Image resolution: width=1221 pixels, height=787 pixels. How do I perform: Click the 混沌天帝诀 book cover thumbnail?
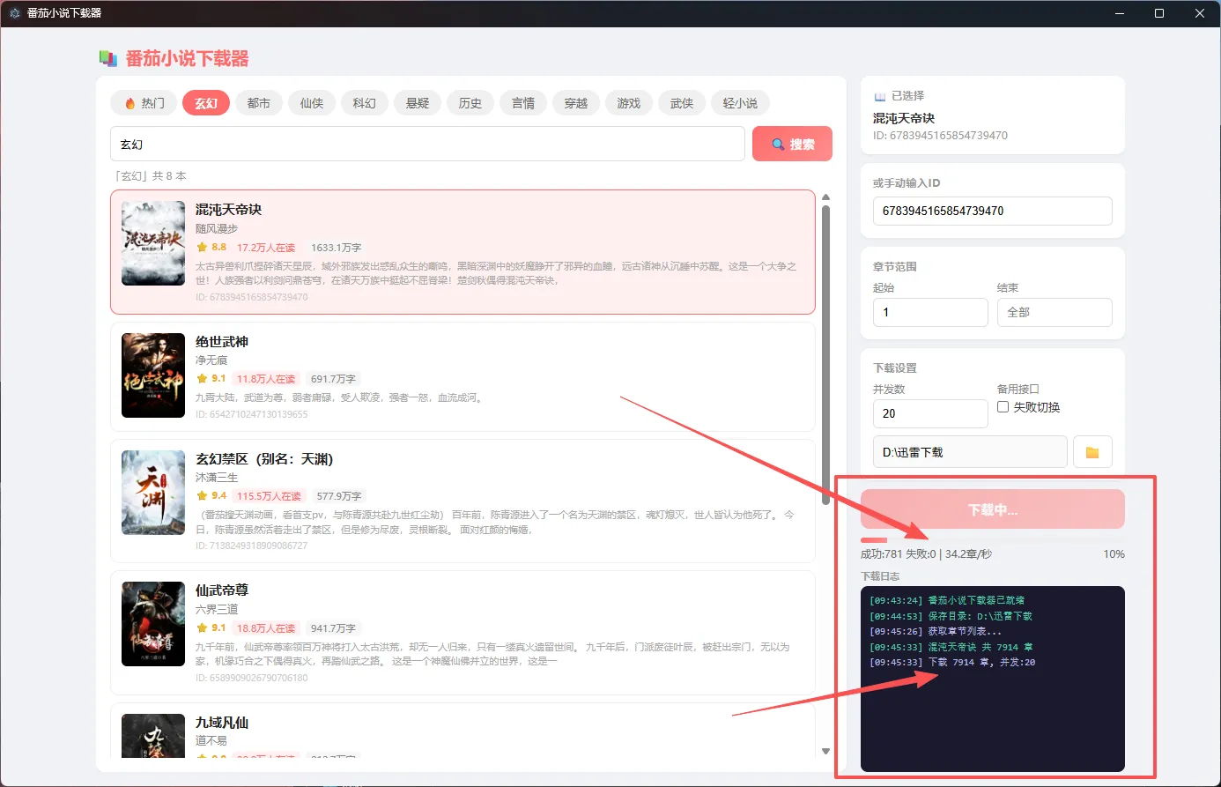coord(153,243)
